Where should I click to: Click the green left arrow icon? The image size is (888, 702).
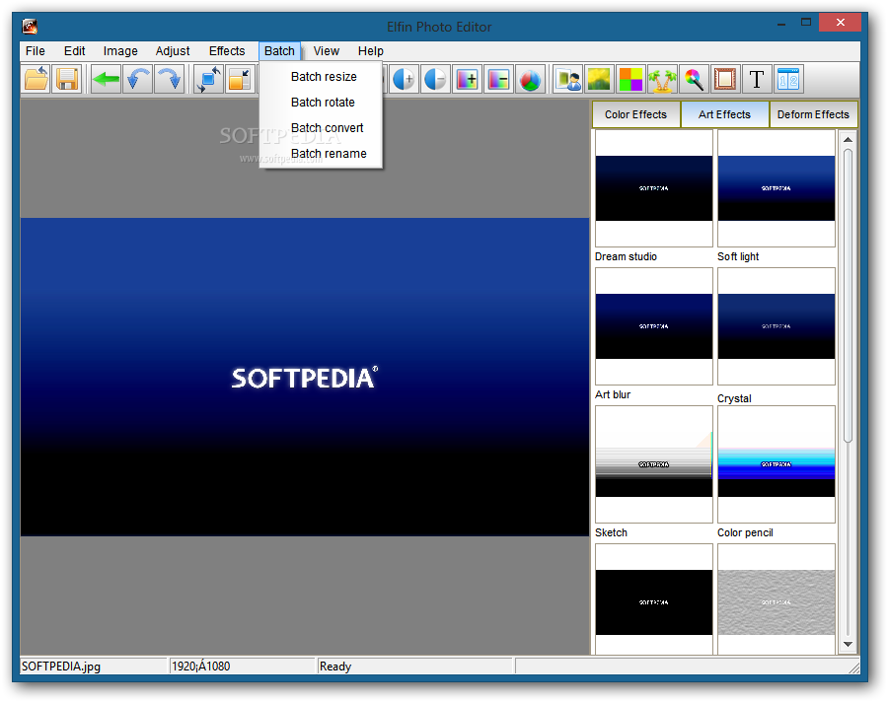click(106, 79)
